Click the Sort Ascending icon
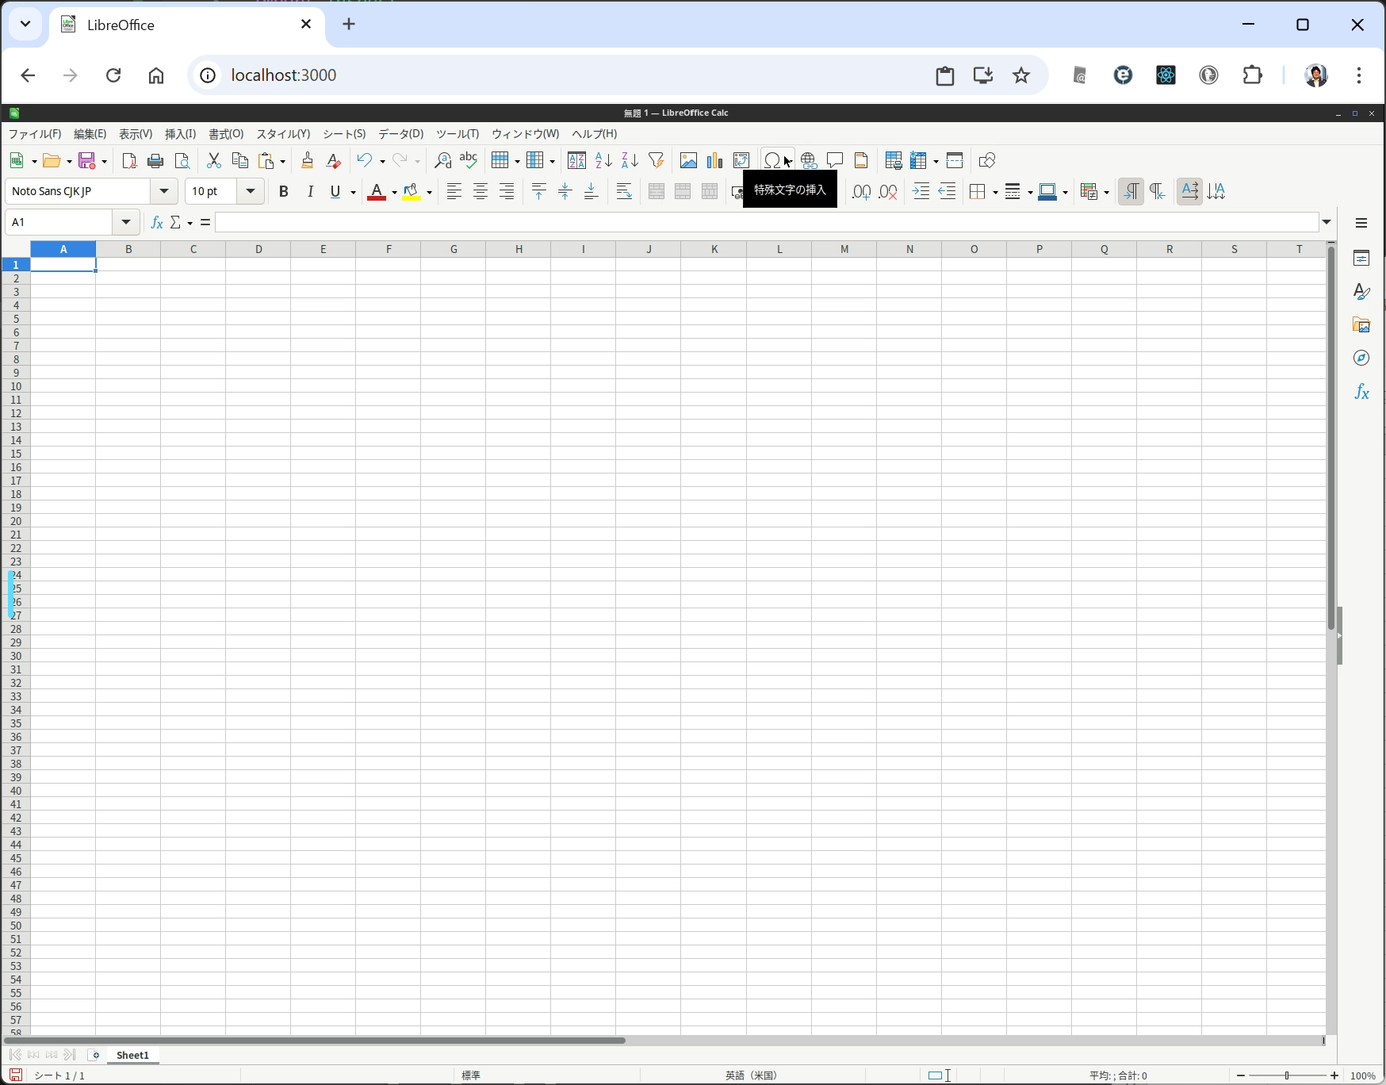Screen dimensions: 1386x1085 [603, 161]
